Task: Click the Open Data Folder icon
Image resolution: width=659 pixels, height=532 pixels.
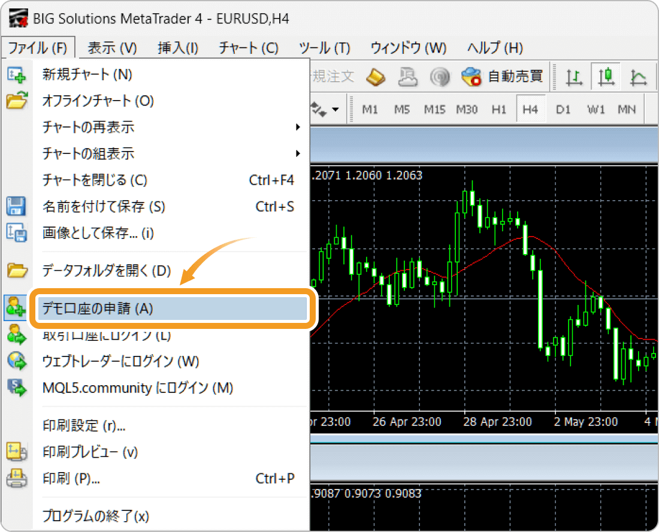Action: tap(17, 271)
